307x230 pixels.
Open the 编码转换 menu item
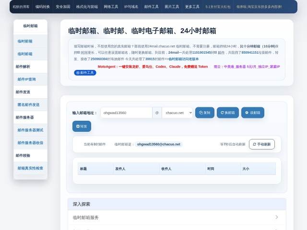(x=43, y=7)
